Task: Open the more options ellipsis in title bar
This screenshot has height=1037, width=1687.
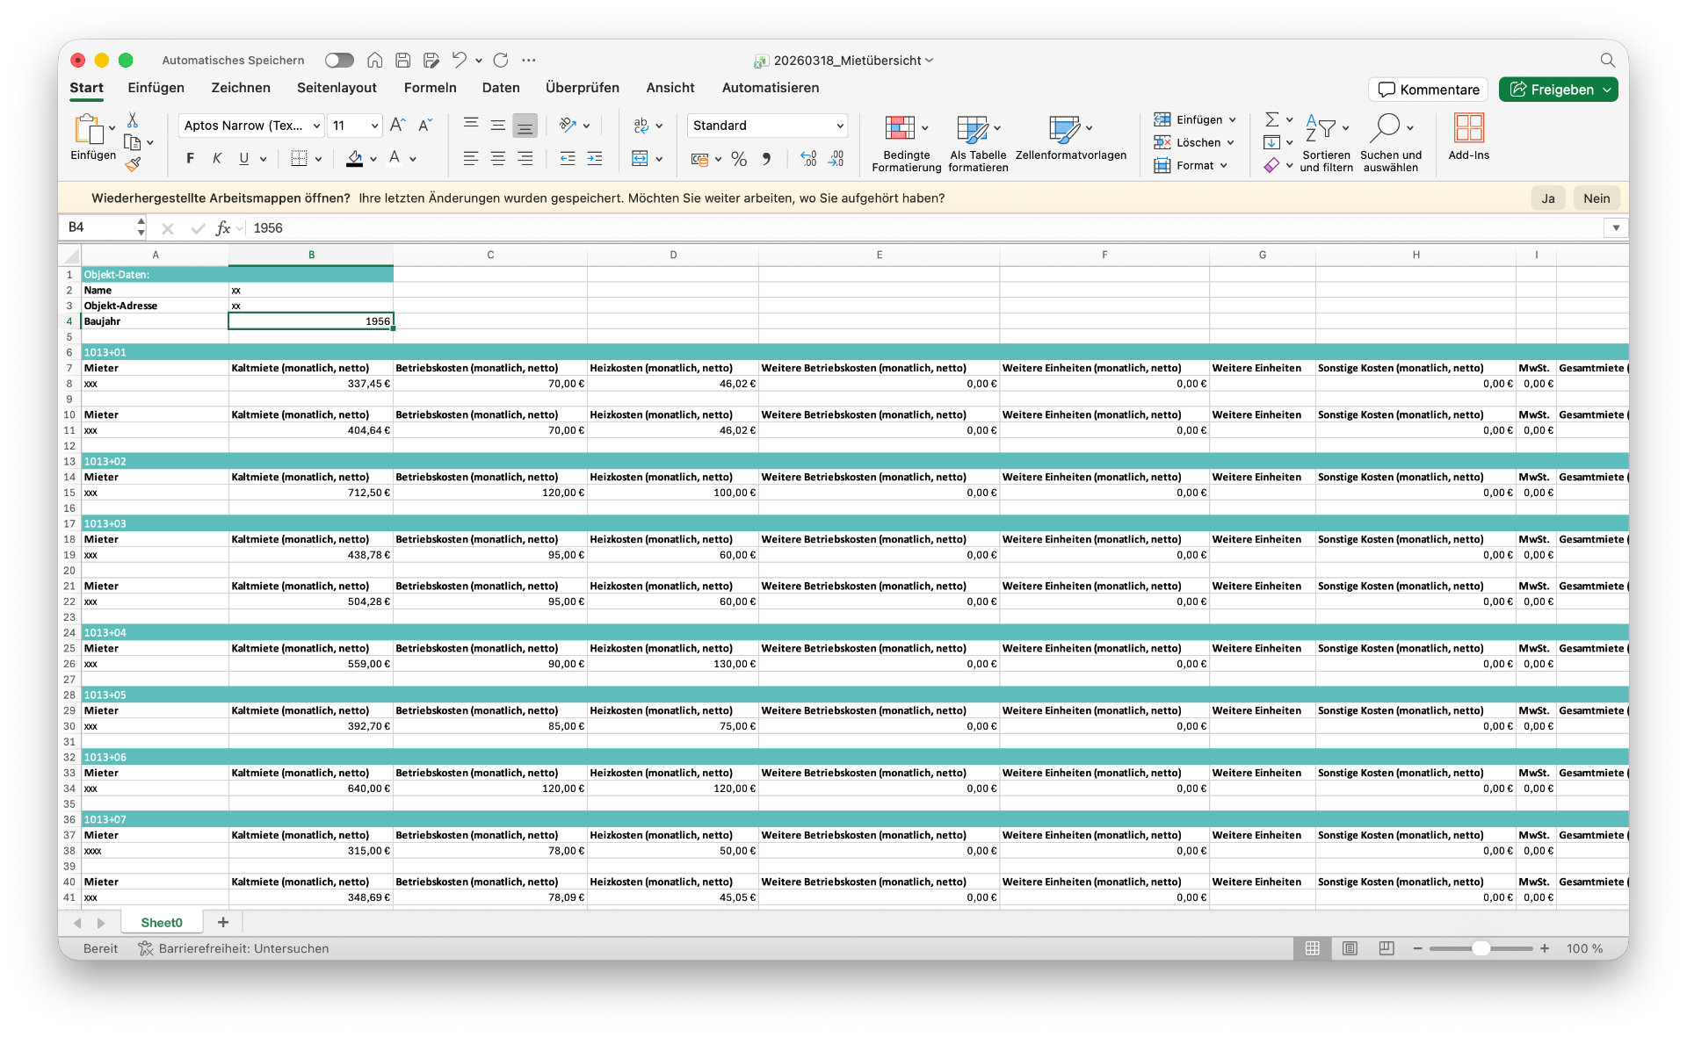Action: [529, 60]
